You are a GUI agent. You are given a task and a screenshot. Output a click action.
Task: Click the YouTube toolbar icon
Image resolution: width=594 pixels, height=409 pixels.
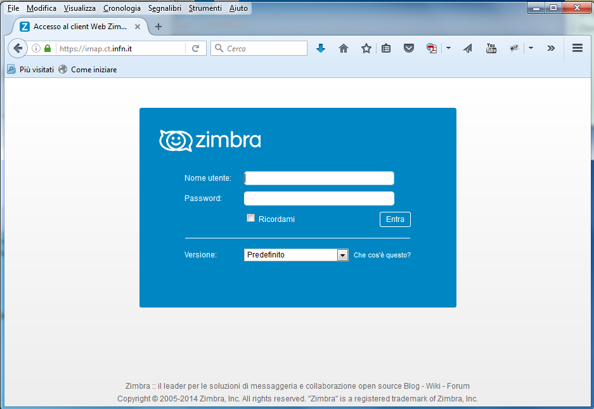click(491, 48)
